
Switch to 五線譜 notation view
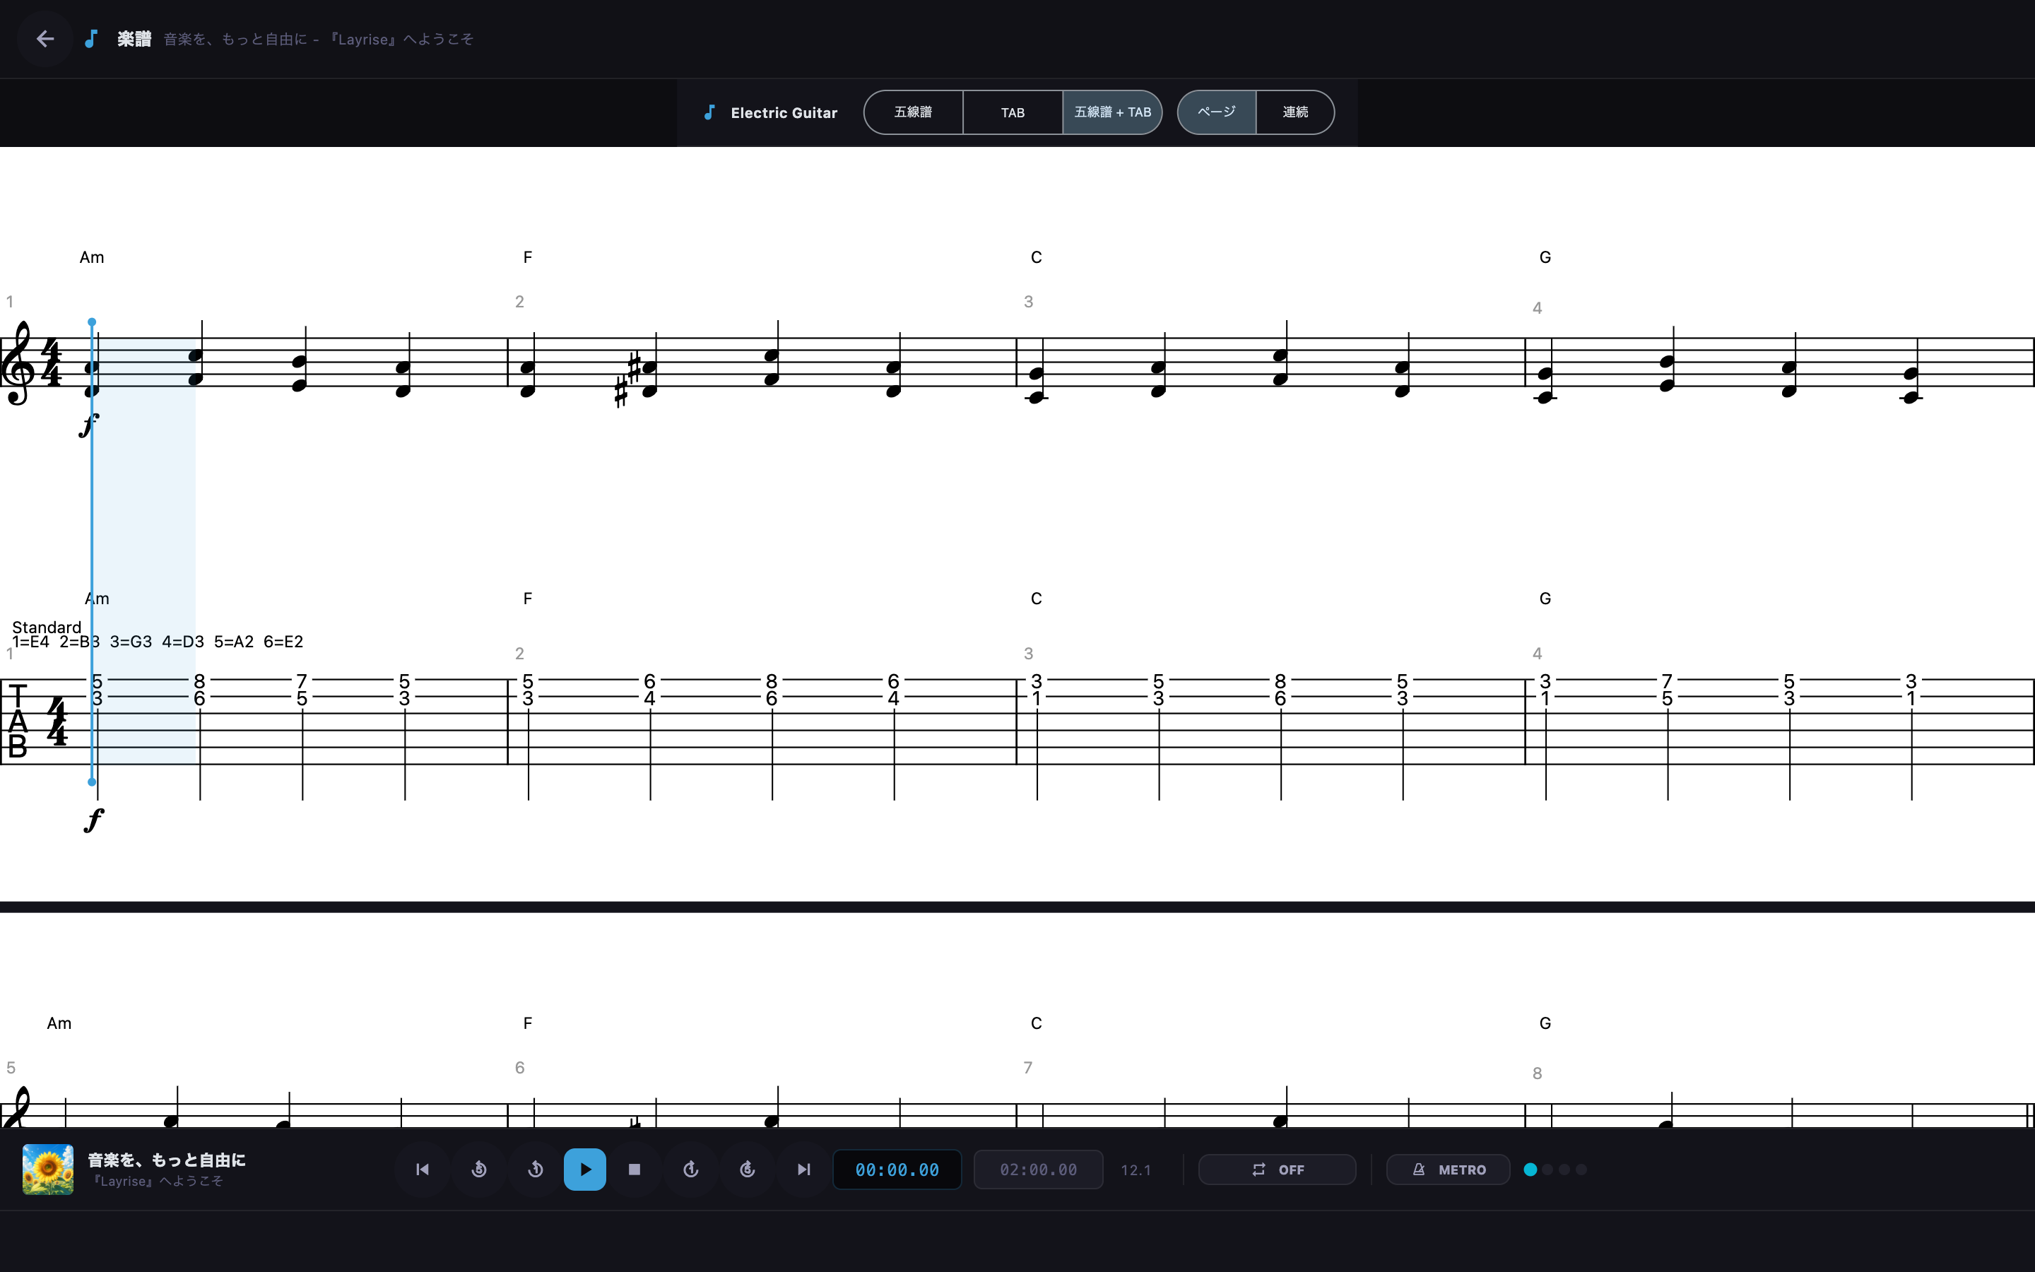(913, 112)
